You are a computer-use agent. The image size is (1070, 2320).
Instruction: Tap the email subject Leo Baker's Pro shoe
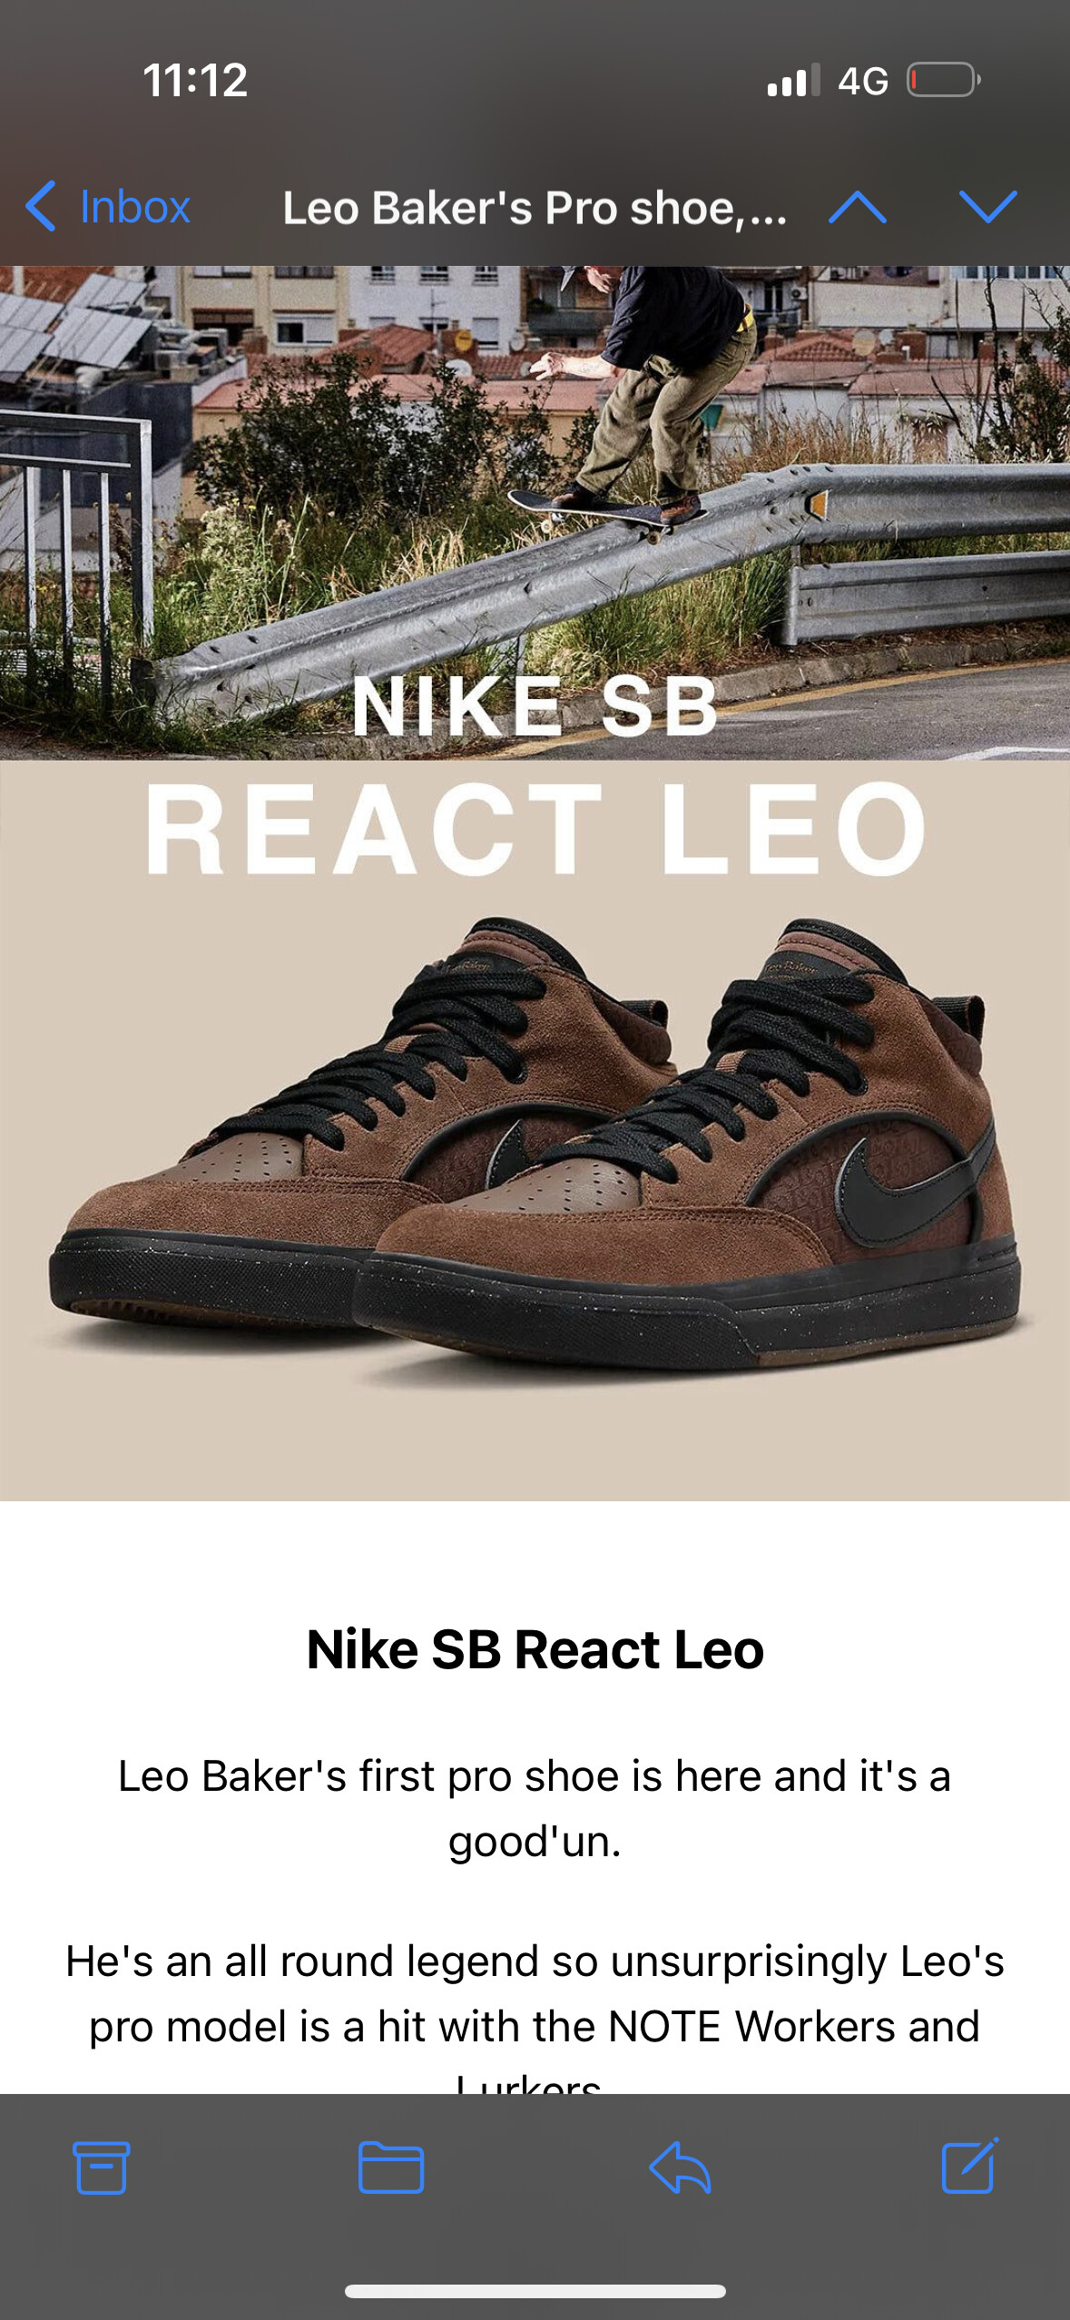pyautogui.click(x=534, y=208)
